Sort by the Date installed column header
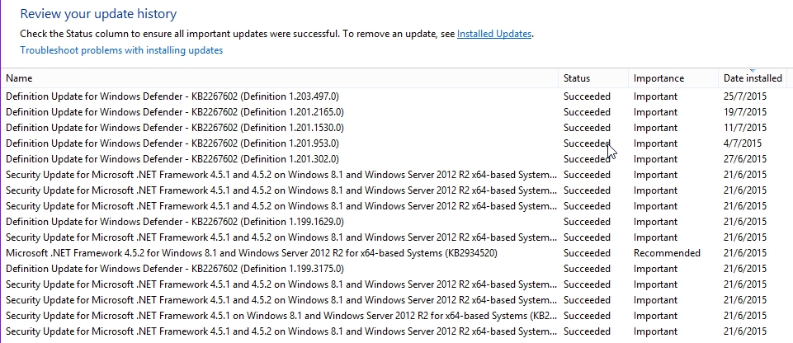Screen dimensions: 793x343 753,78
